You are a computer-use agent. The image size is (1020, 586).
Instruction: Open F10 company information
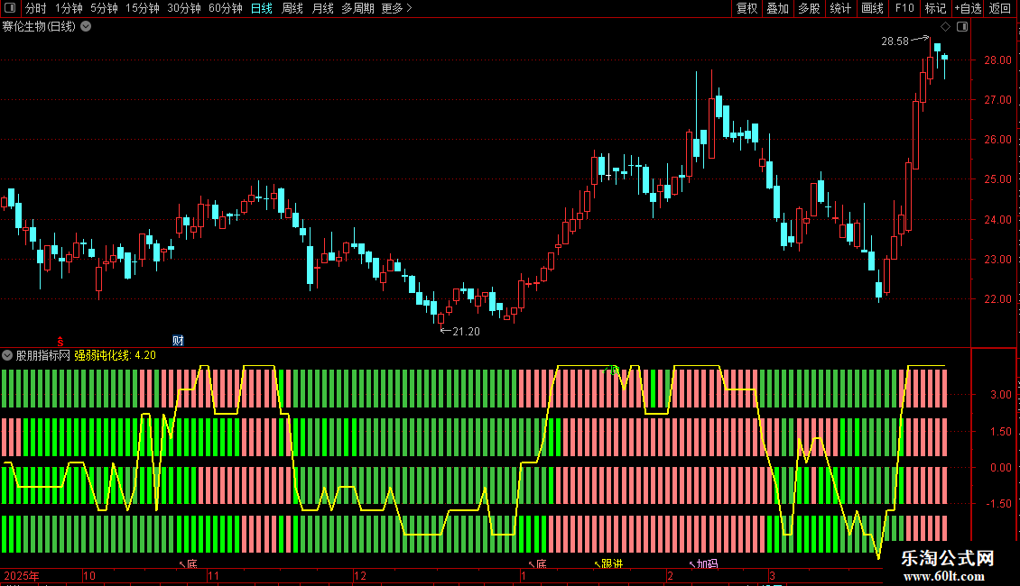pos(904,8)
